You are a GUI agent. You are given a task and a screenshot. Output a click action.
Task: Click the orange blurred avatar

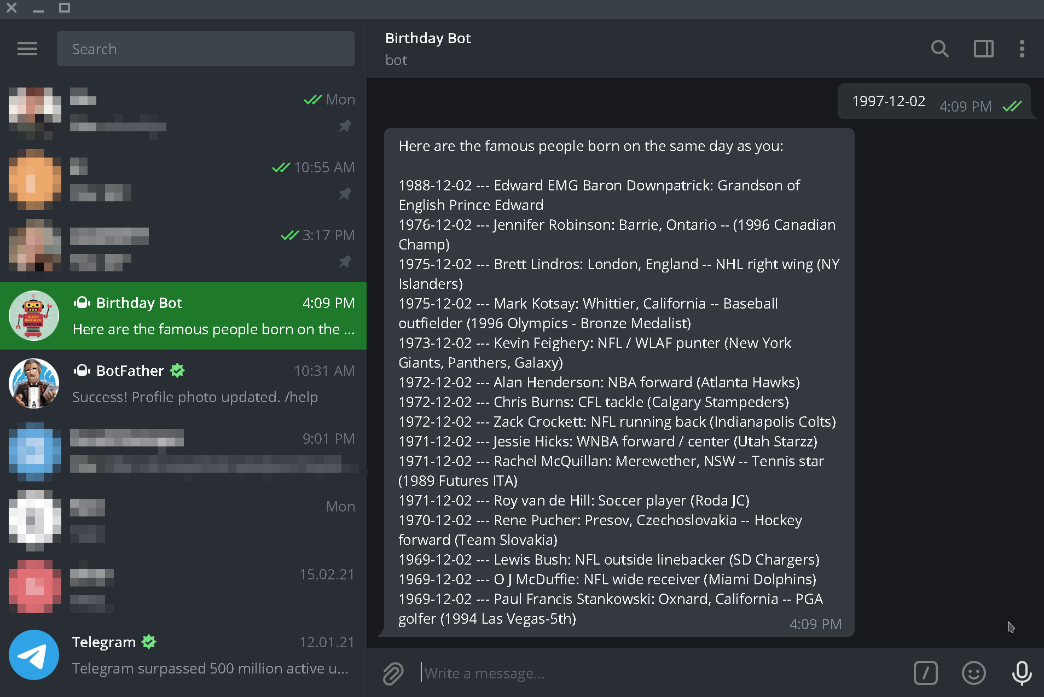(x=34, y=180)
